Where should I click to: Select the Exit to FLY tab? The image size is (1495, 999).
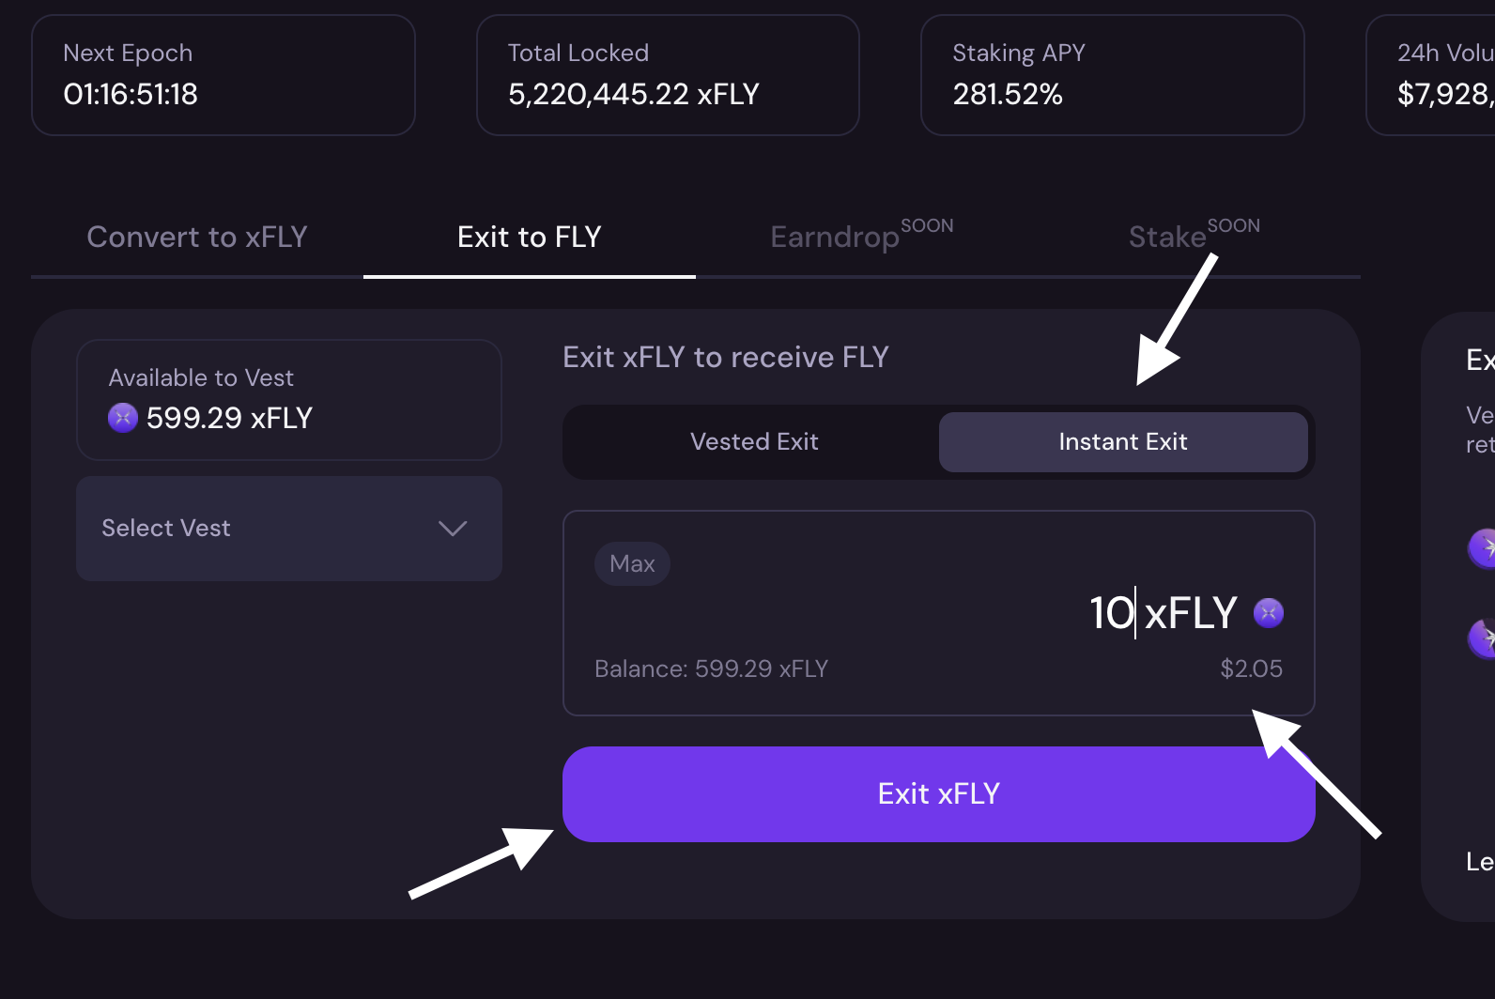click(529, 238)
